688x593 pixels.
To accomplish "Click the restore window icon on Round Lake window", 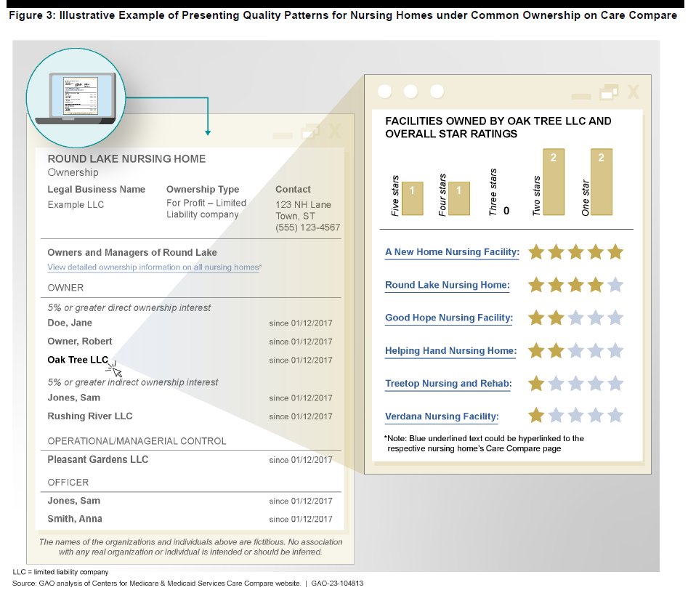I will tap(311, 133).
